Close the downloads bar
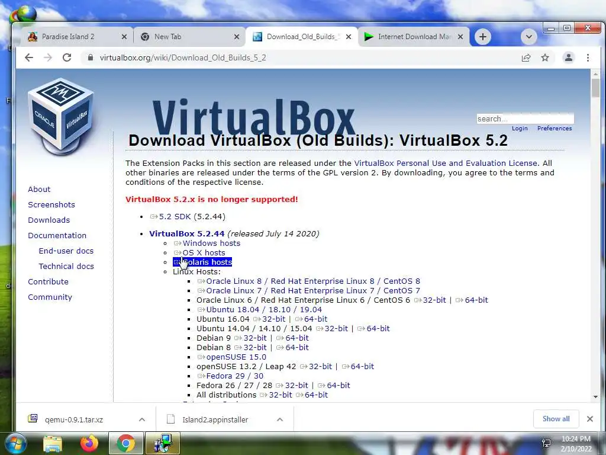Image resolution: width=606 pixels, height=455 pixels. (x=590, y=419)
